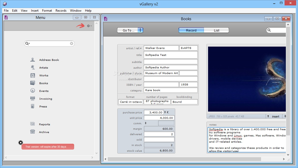Click the Books horizontal scrollbar

pyautogui.click(x=184, y=159)
